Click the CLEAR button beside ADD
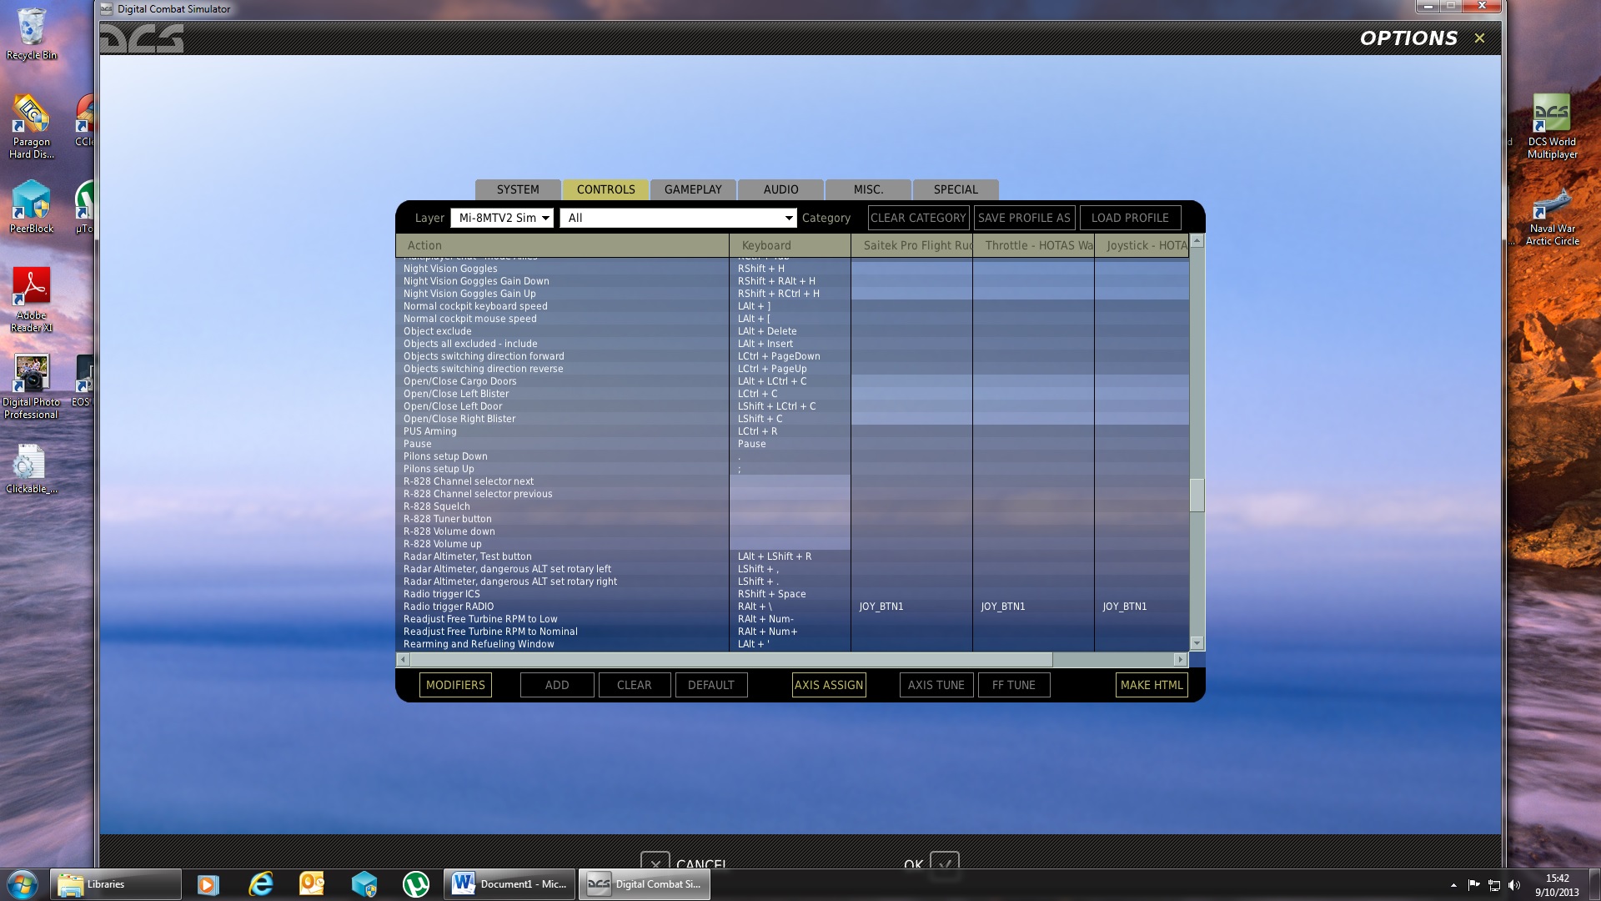 [635, 685]
